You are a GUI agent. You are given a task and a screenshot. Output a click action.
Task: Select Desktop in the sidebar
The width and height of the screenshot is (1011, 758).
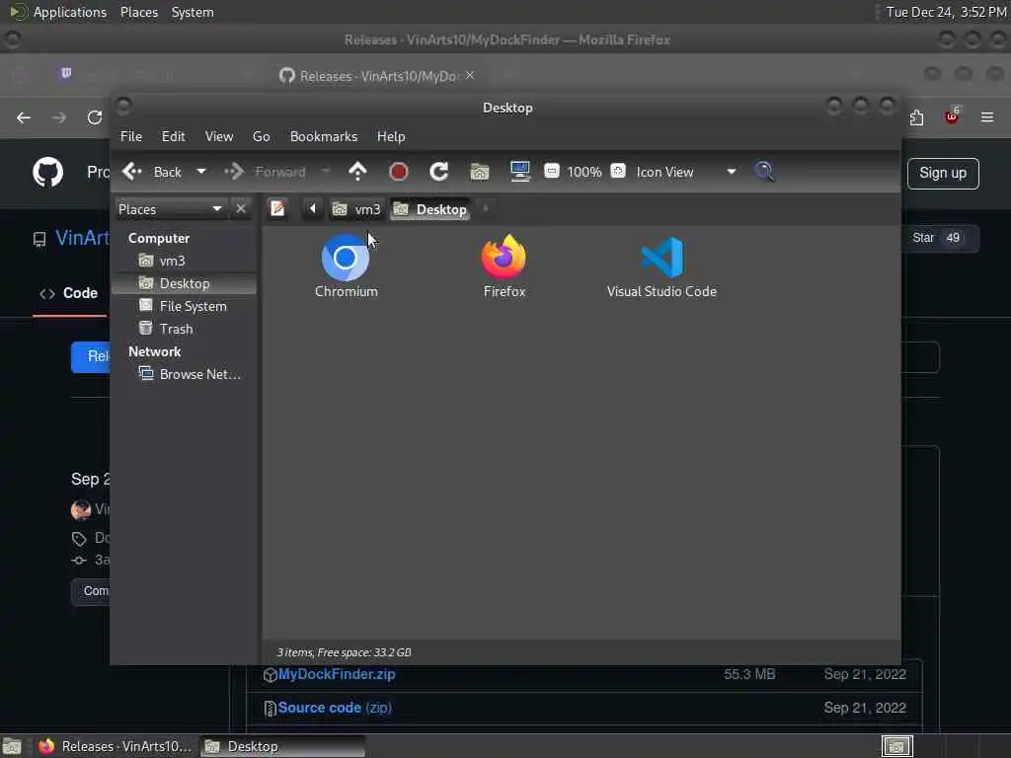[x=184, y=283]
